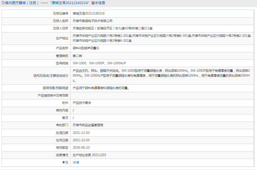Select the 适用范围/预期用途 label
Image resolution: width=257 pixels, height=170 pixels.
55,88
